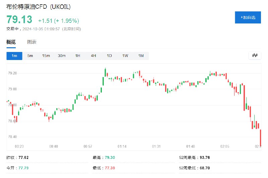Image resolution: width=268 pixels, height=178 pixels.
Task: Click the 今开 value 77.79
Action: point(23,168)
